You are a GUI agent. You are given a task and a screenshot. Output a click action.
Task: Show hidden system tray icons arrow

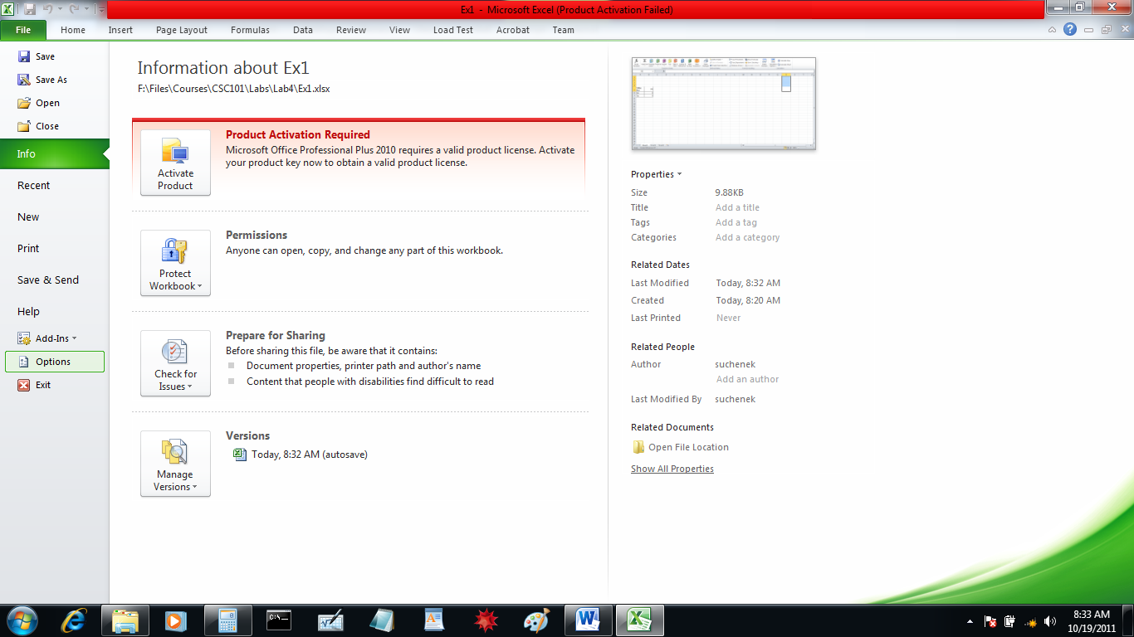click(x=970, y=621)
